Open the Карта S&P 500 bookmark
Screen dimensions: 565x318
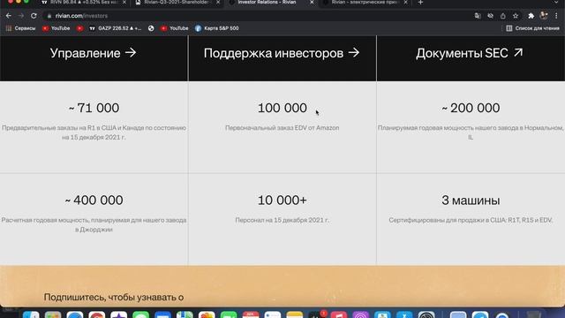pos(217,28)
